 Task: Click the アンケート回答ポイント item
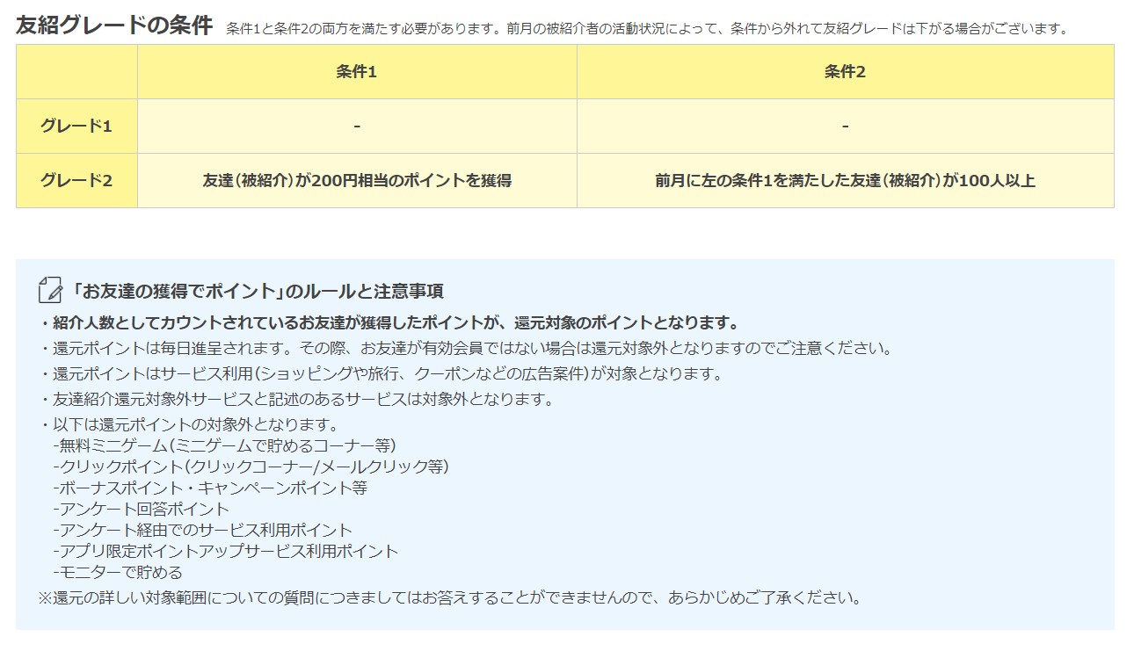(x=141, y=509)
